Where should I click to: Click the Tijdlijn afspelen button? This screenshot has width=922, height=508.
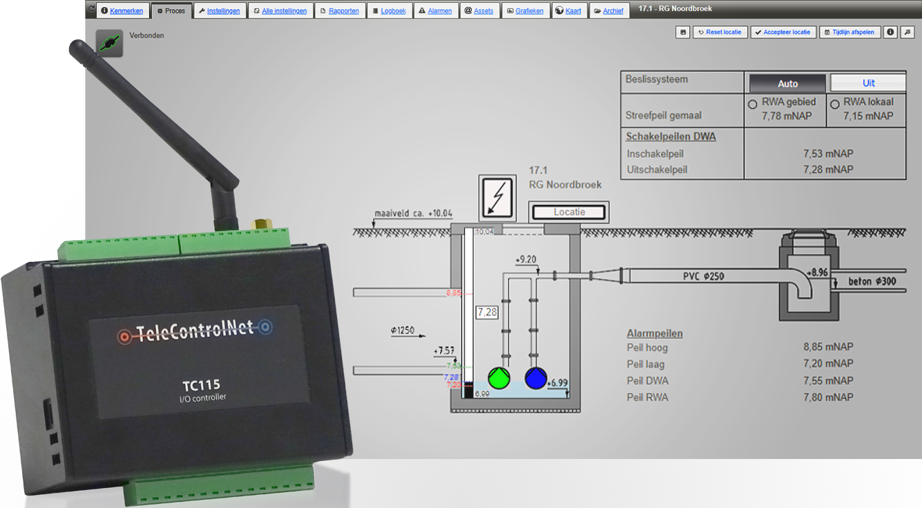pos(850,32)
